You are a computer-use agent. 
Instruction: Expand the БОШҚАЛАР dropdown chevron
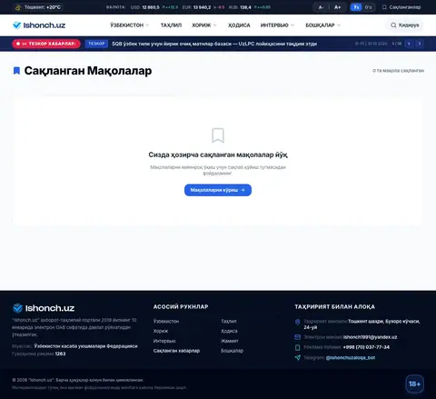tap(339, 25)
